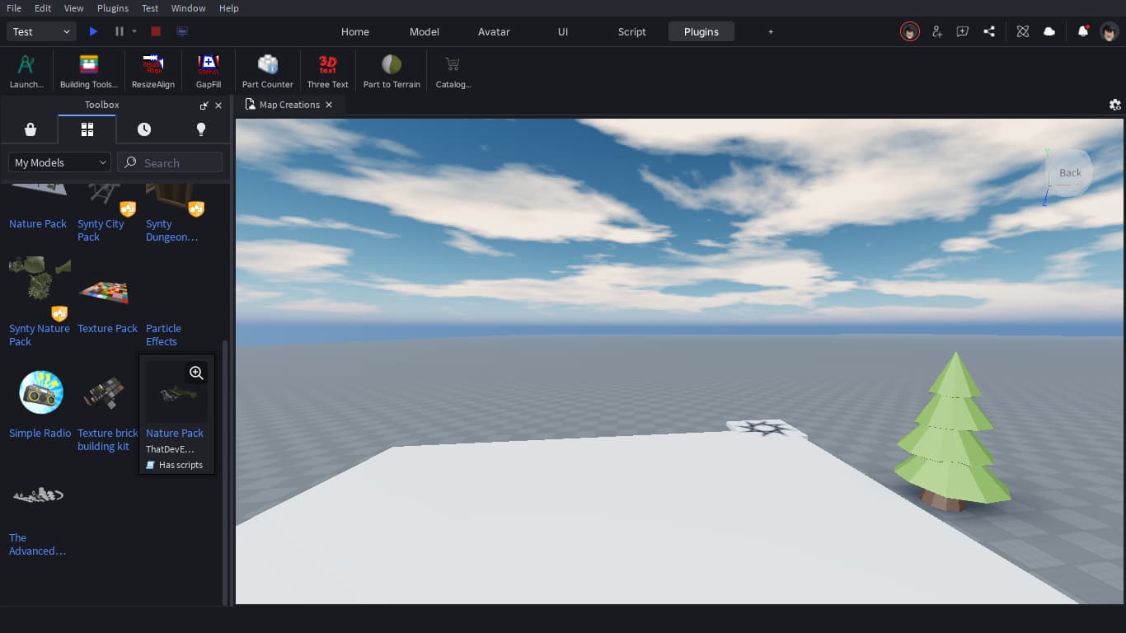Open the Toolbox lightbulb creations tab
1126x633 pixels.
tap(200, 129)
